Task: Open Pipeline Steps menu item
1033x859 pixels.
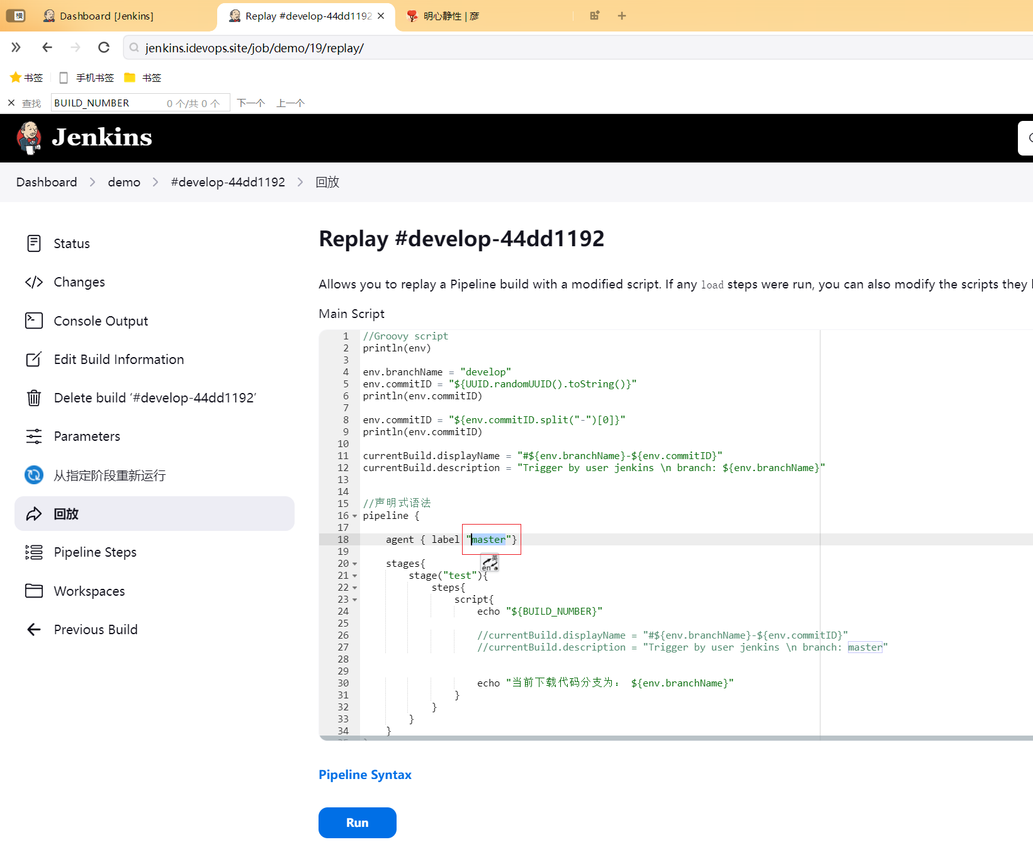Action: [95, 552]
